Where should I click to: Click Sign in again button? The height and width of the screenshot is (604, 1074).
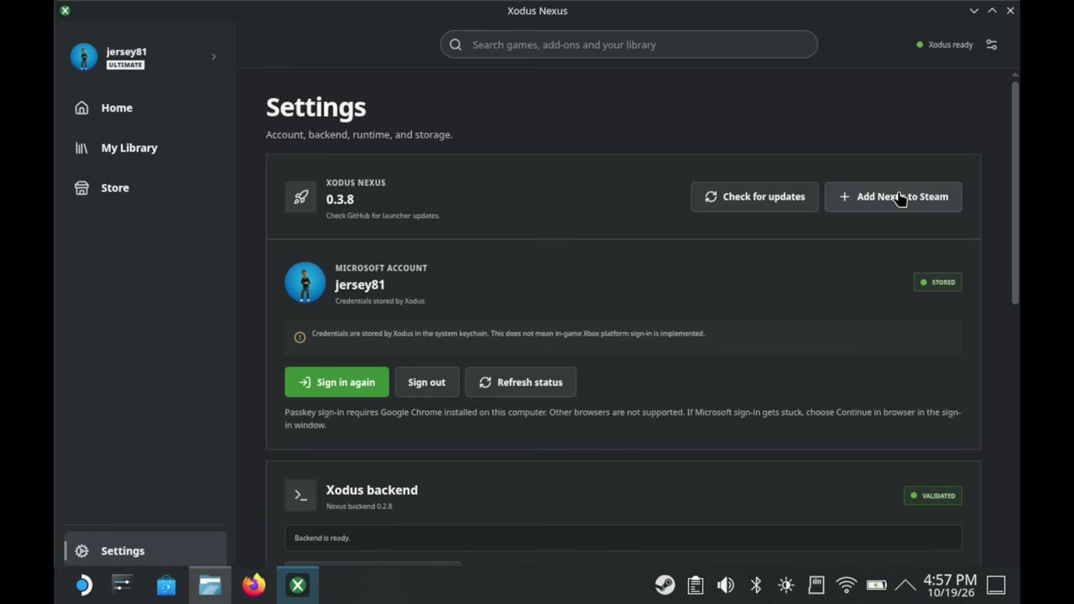[336, 382]
